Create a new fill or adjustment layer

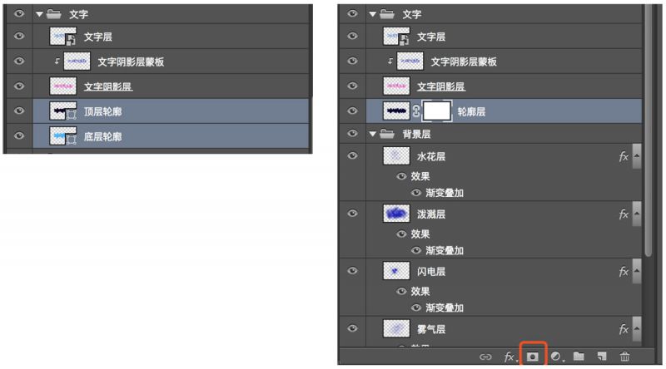click(555, 357)
